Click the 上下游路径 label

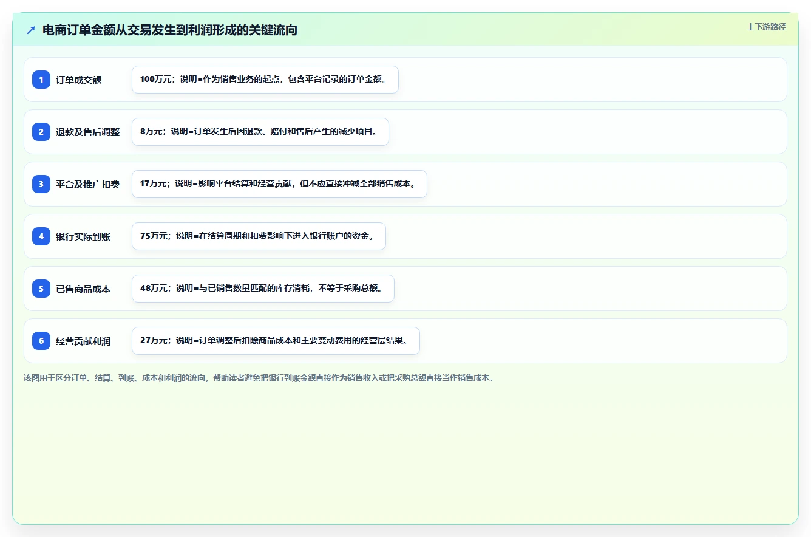[x=766, y=27]
